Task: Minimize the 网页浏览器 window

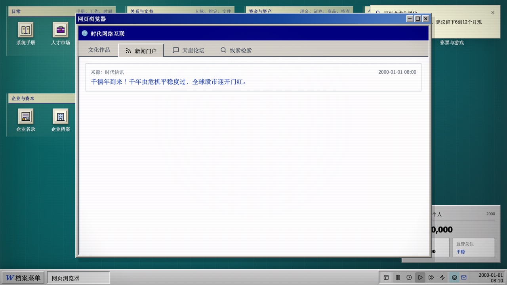Action: tap(410, 19)
